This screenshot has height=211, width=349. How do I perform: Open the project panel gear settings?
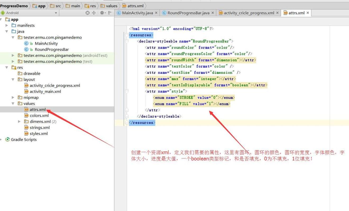(102, 13)
